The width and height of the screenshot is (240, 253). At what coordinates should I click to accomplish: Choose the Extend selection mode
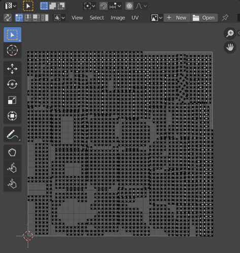(x=53, y=6)
